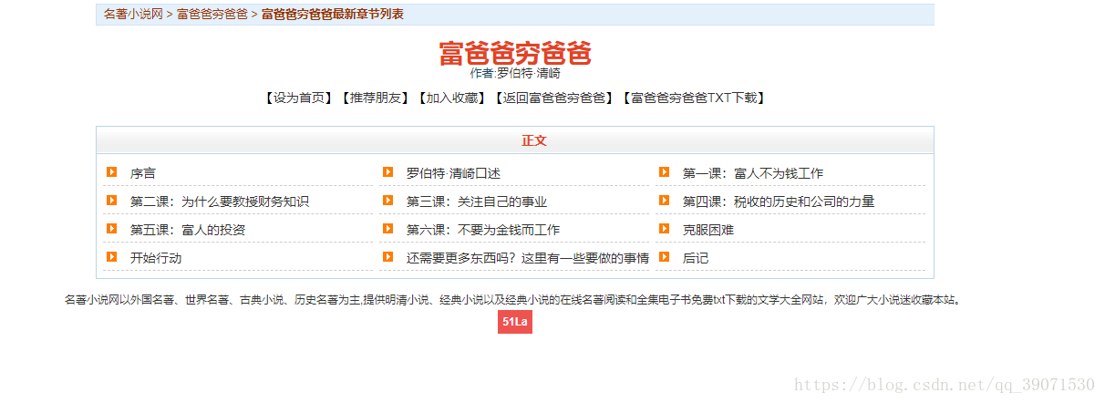Image resolution: width=1105 pixels, height=403 pixels.
Task: Go to 名著小说网 in breadcrumb
Action: pos(133,14)
